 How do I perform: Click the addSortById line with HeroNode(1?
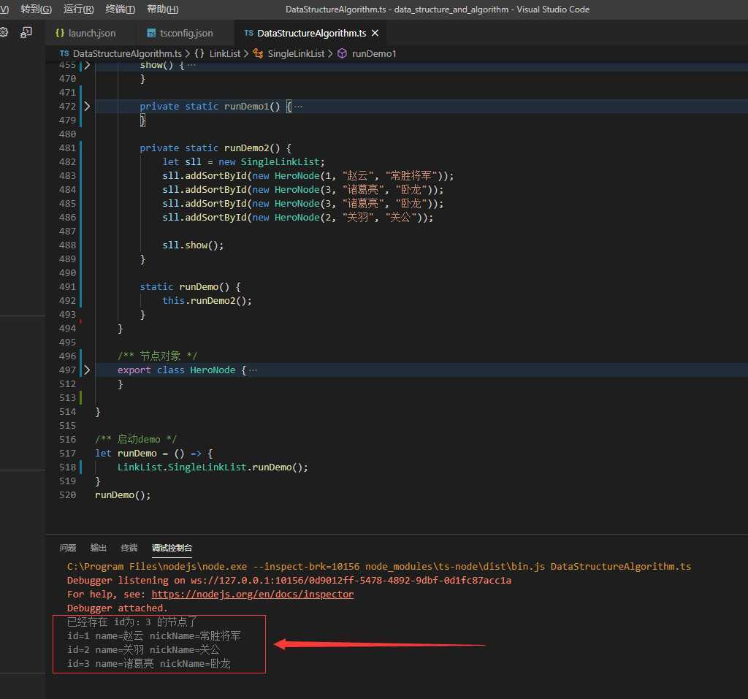pos(308,175)
